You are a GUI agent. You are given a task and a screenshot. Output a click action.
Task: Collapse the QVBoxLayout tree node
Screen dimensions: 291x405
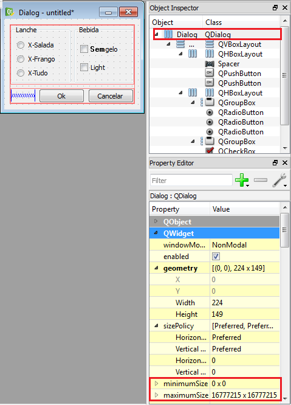(169, 44)
